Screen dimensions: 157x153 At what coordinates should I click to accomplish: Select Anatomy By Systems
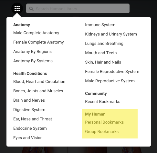click(x=33, y=61)
